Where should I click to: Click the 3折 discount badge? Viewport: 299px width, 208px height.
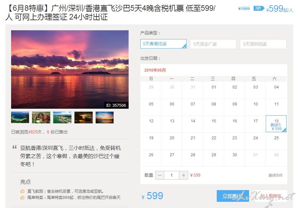tap(259, 8)
